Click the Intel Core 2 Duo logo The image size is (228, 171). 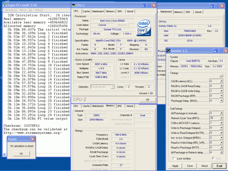(144, 27)
